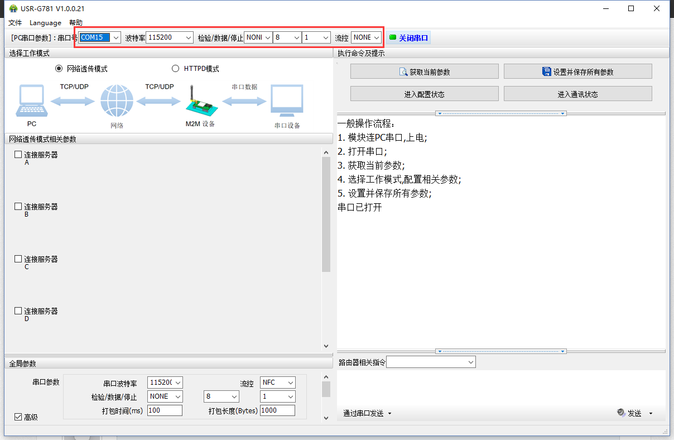This screenshot has width=674, height=440.
Task: Open the 文件 menu
Action: (x=15, y=23)
